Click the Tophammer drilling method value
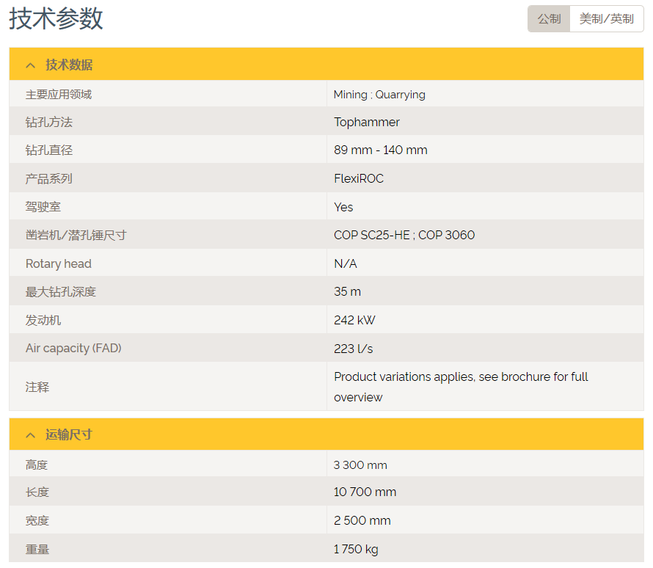653x568 pixels. click(367, 123)
